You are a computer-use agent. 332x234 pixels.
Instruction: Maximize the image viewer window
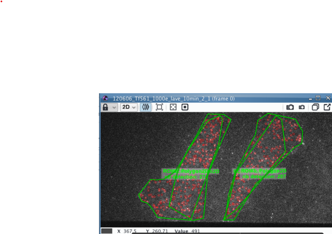tap(318, 98)
